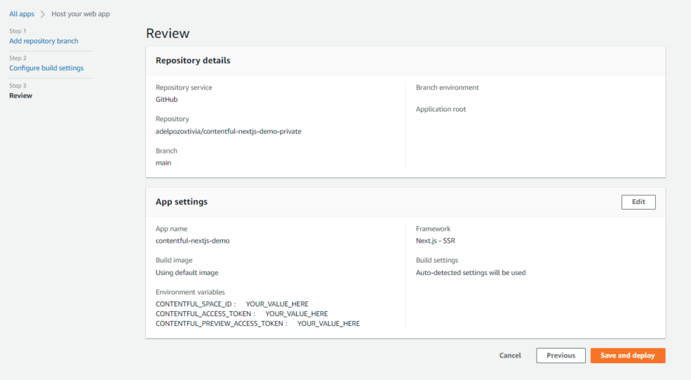691x380 pixels.
Task: Select Host your web app breadcrumb text
Action: coord(80,14)
